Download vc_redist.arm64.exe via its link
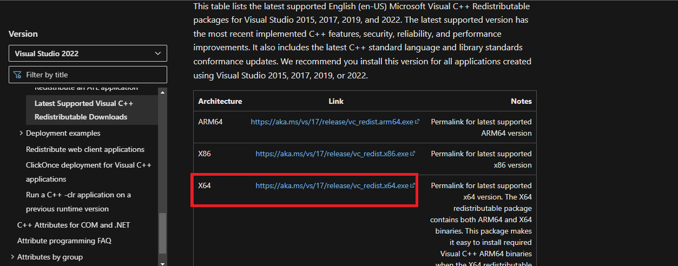Viewport: 678px width, 266px height. [x=332, y=122]
